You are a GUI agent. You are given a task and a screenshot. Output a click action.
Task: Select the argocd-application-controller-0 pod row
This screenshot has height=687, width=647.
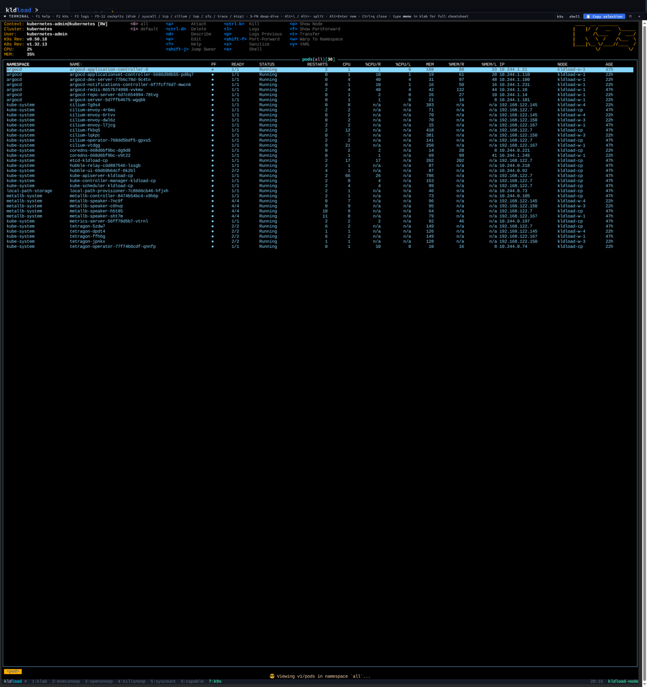(320, 69)
